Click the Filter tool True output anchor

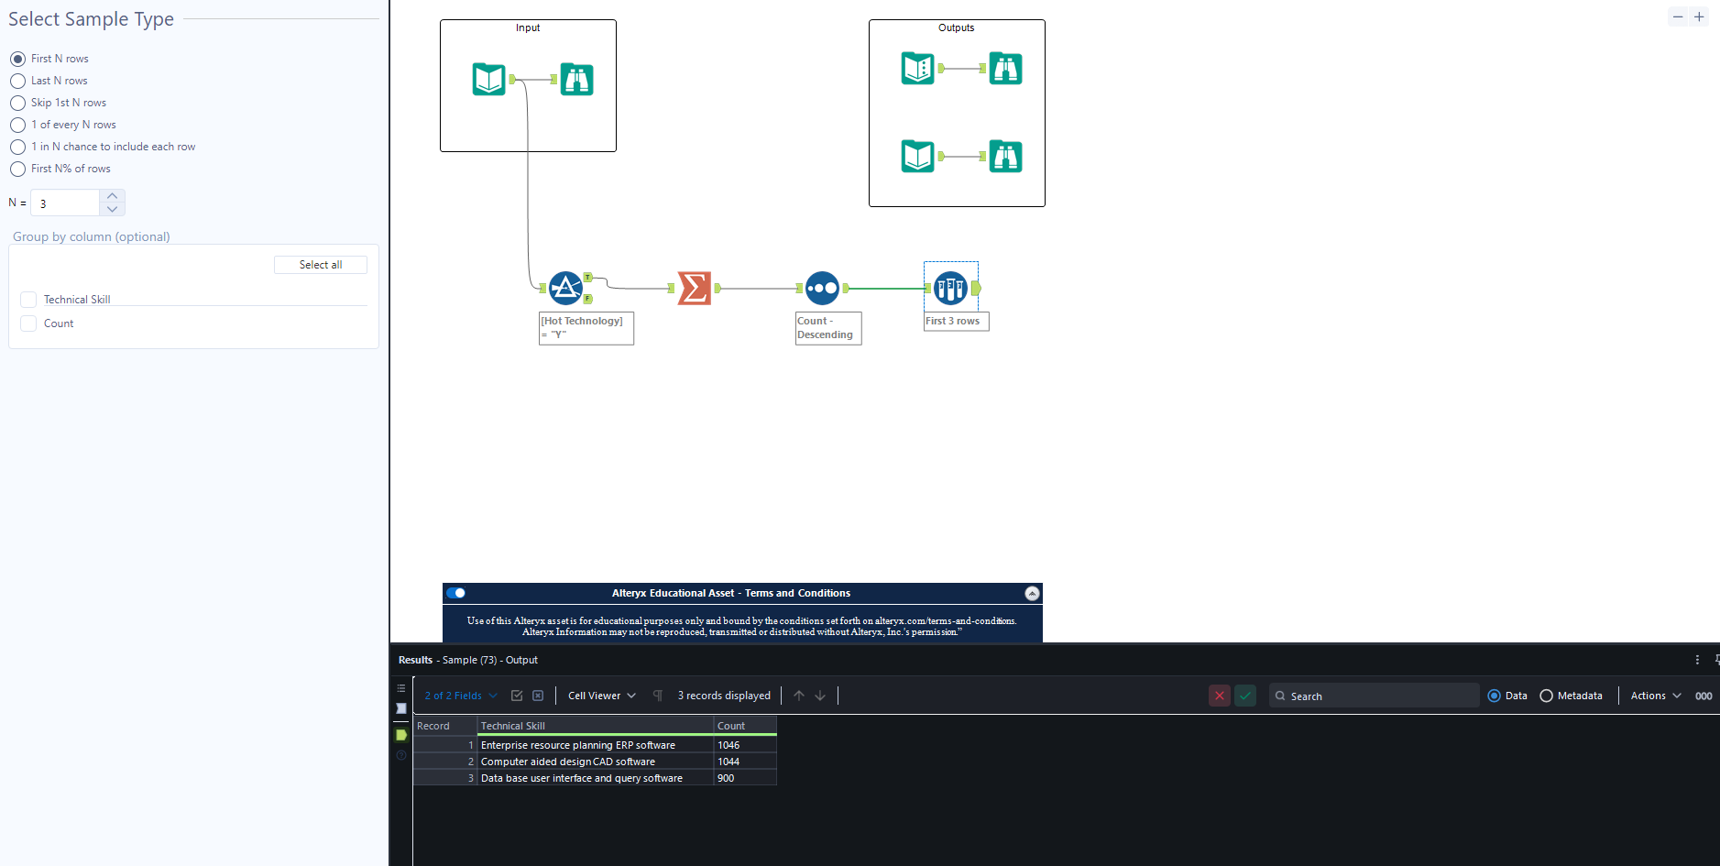click(x=588, y=277)
